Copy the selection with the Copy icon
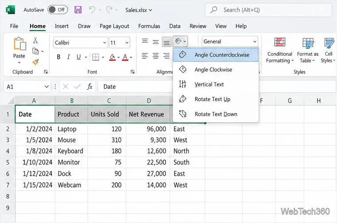The height and width of the screenshot is (223, 337). click(x=35, y=51)
